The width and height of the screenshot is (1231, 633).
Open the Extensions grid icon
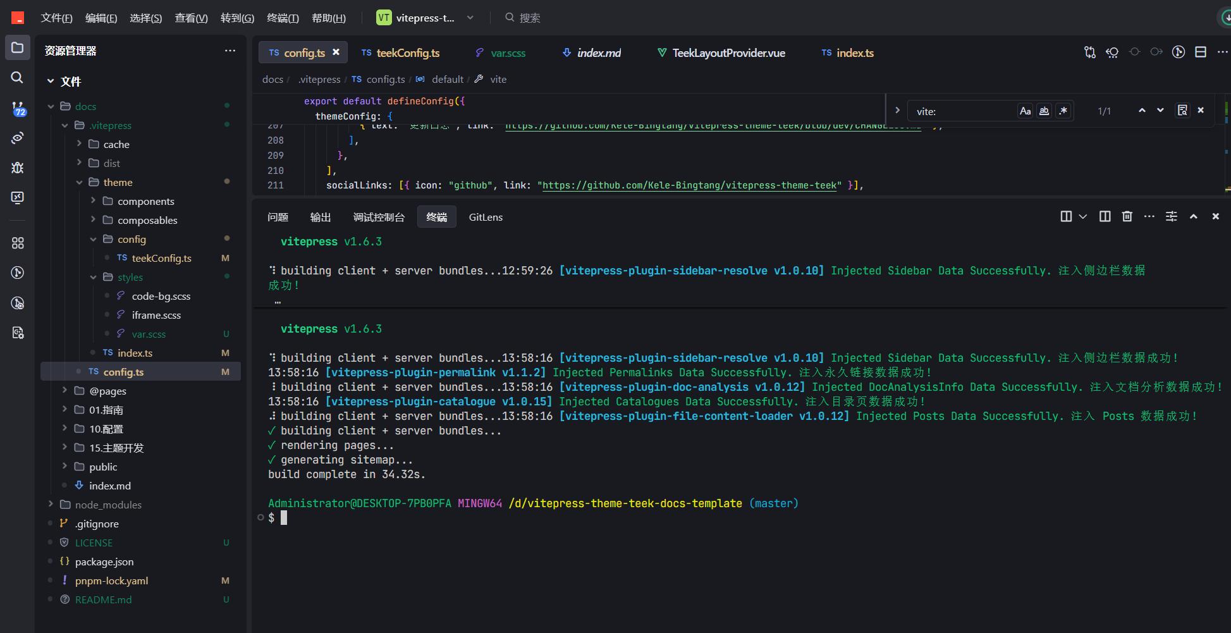[18, 243]
